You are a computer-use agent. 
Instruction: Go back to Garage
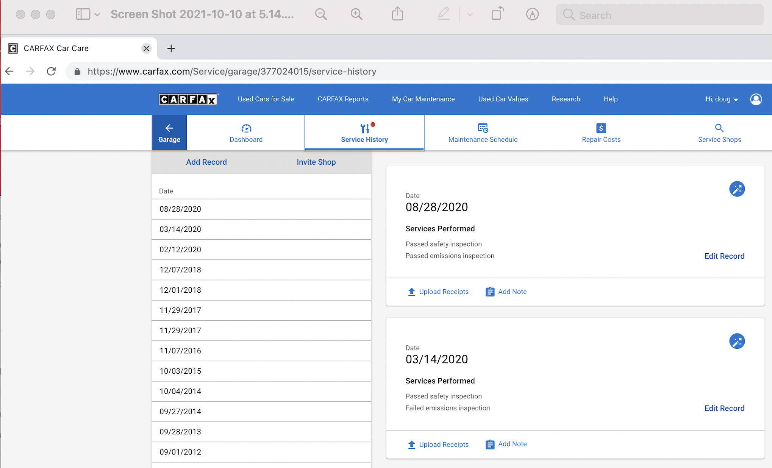[169, 133]
